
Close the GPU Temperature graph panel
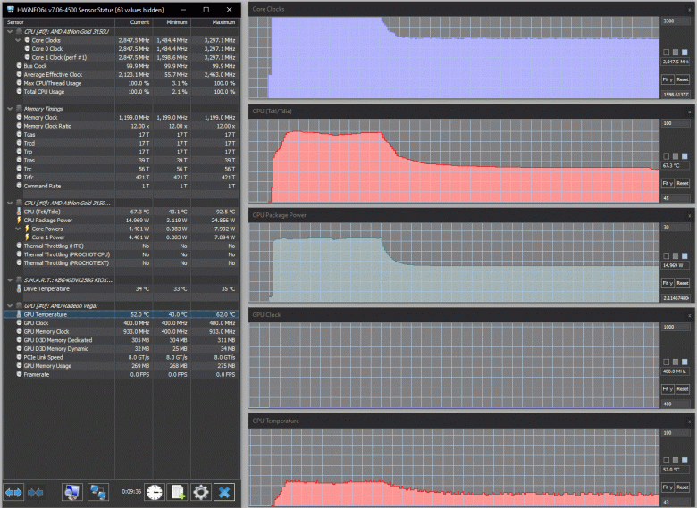point(690,421)
